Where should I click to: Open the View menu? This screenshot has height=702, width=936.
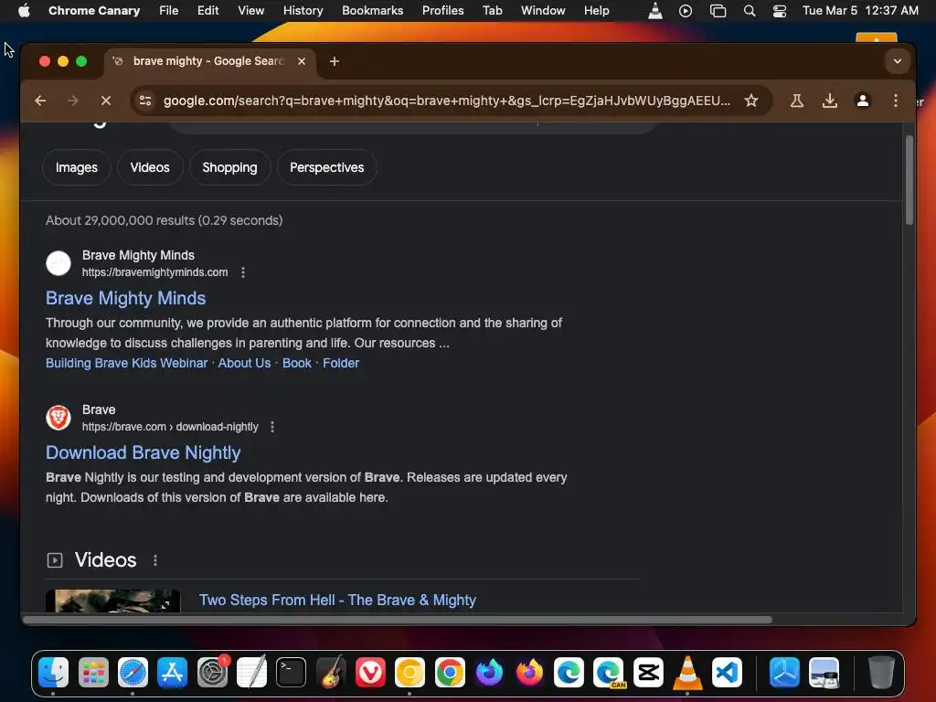[250, 11]
